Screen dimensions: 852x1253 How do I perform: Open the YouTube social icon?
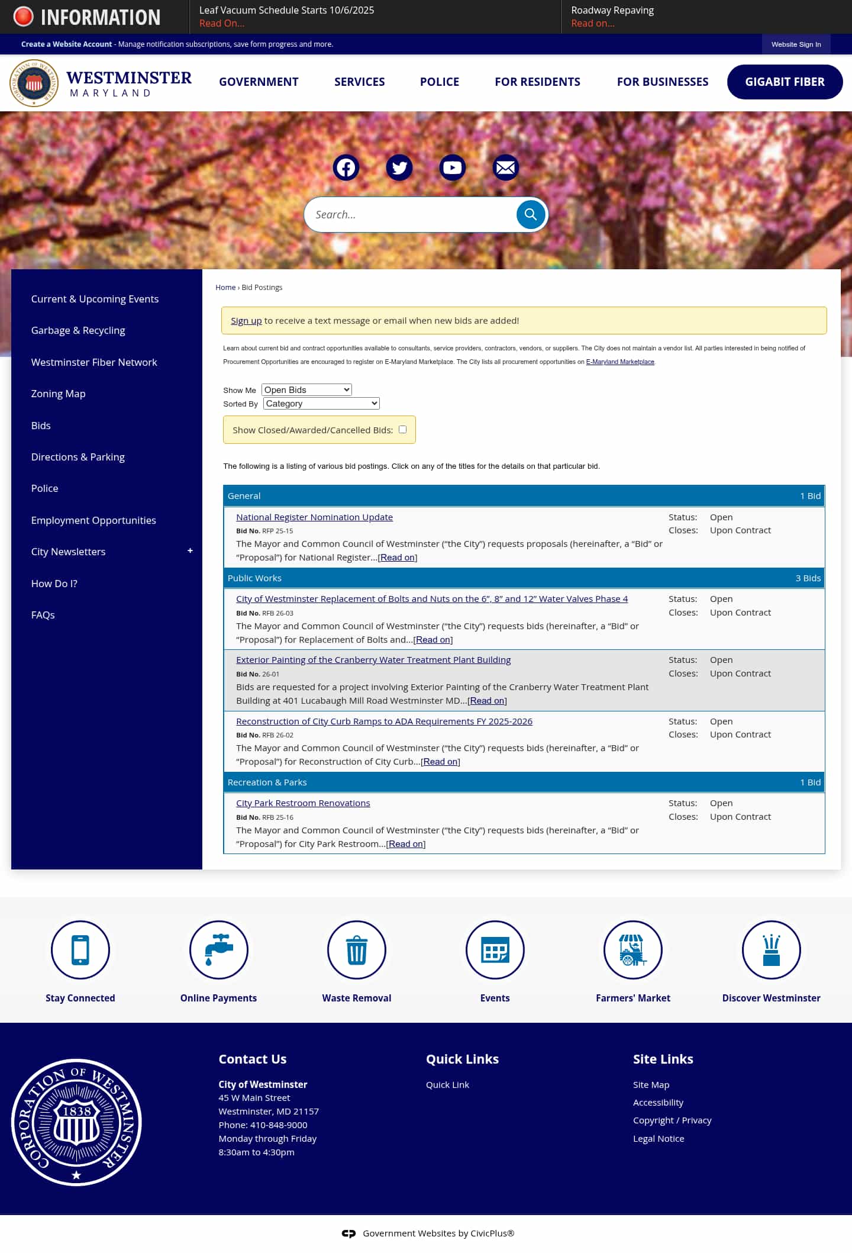(x=453, y=168)
